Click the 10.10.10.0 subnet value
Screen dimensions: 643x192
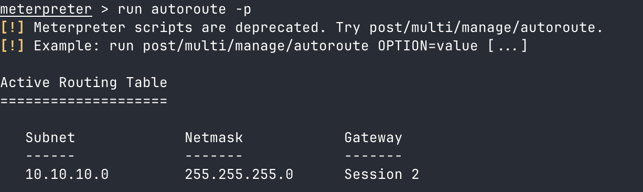click(x=67, y=174)
